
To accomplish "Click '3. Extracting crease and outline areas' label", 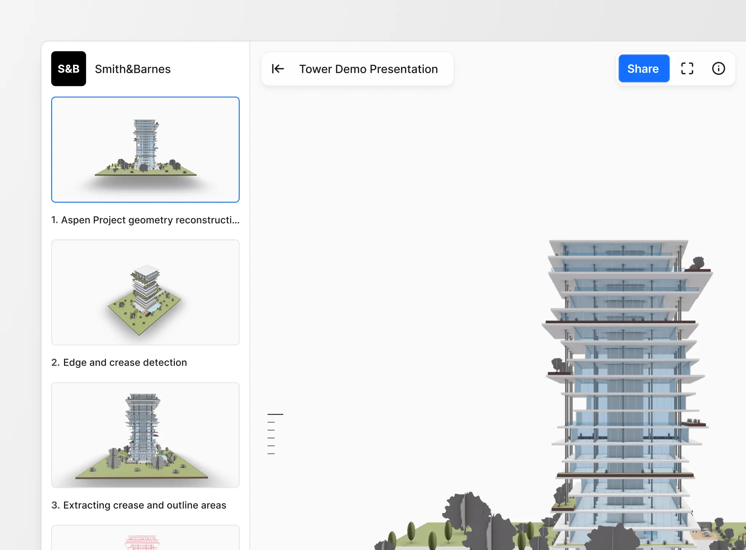I will point(139,505).
